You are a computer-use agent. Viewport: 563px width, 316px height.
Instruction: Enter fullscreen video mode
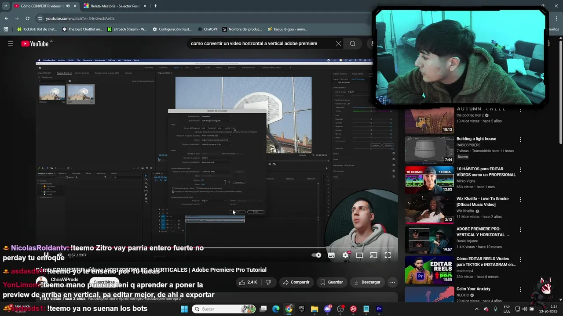point(388,255)
